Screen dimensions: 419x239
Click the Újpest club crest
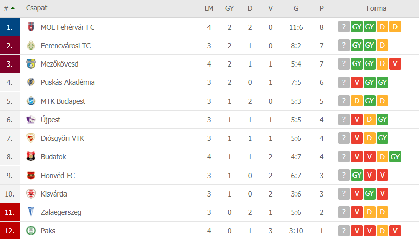point(31,120)
